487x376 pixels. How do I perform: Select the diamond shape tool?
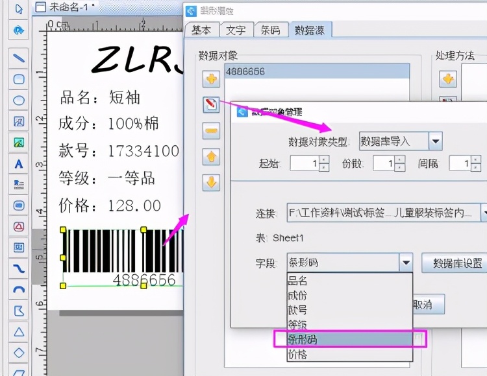tap(19, 353)
